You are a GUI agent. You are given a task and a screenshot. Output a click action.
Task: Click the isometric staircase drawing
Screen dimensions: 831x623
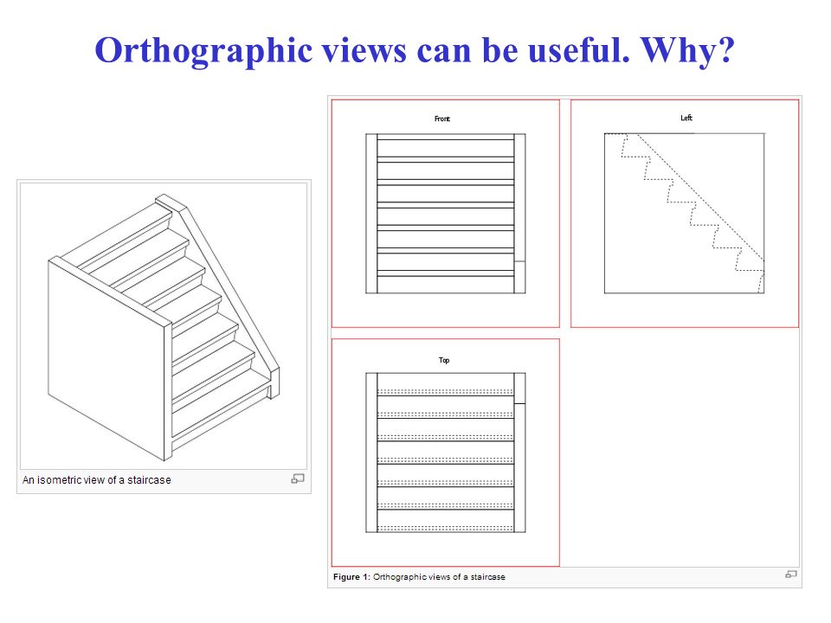164,326
